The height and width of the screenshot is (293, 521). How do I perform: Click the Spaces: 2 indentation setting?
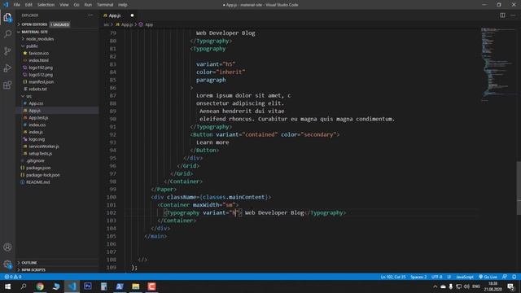(418, 277)
